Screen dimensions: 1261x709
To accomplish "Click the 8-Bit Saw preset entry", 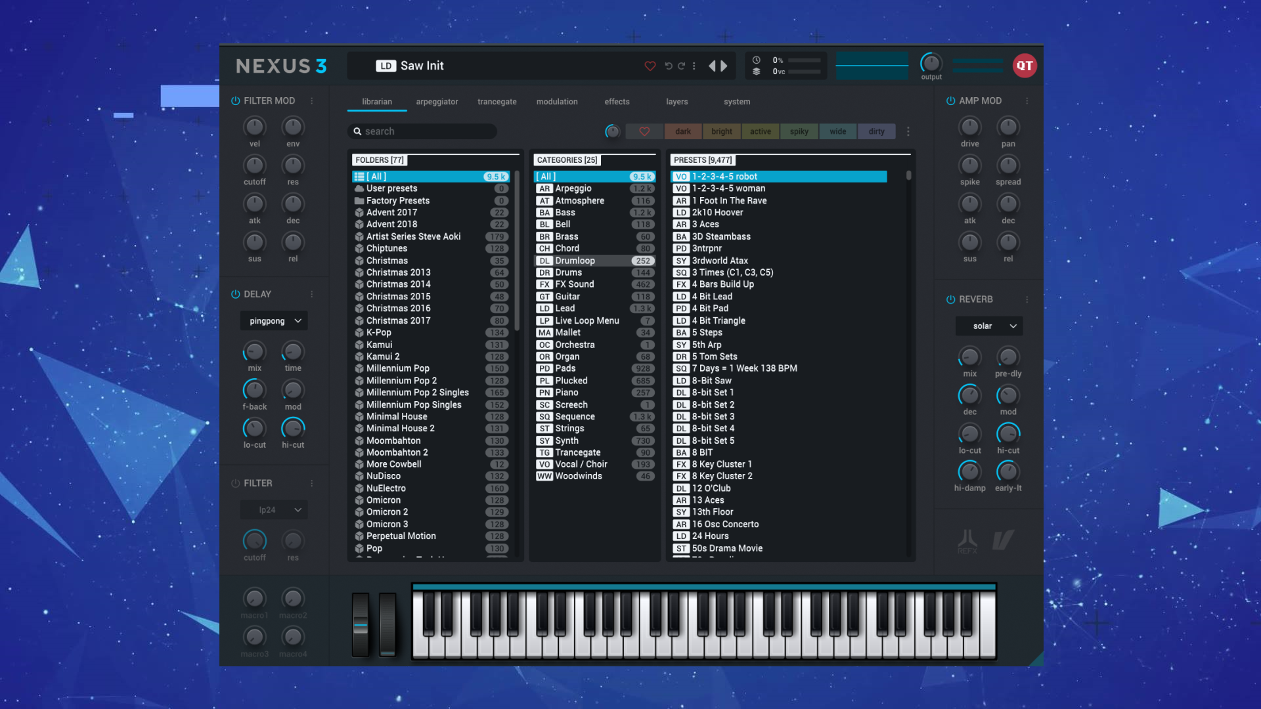I will [780, 380].
